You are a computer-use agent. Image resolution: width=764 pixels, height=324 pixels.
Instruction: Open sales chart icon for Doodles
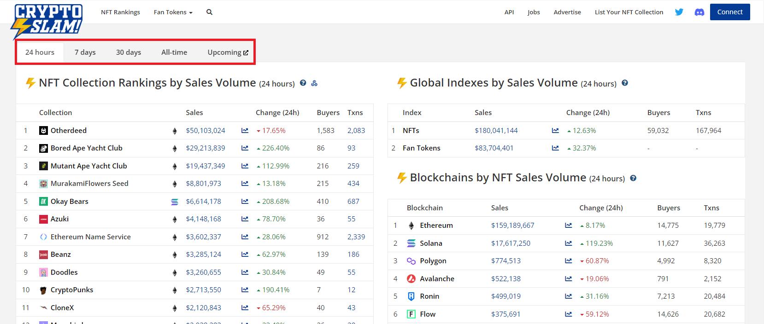[245, 272]
